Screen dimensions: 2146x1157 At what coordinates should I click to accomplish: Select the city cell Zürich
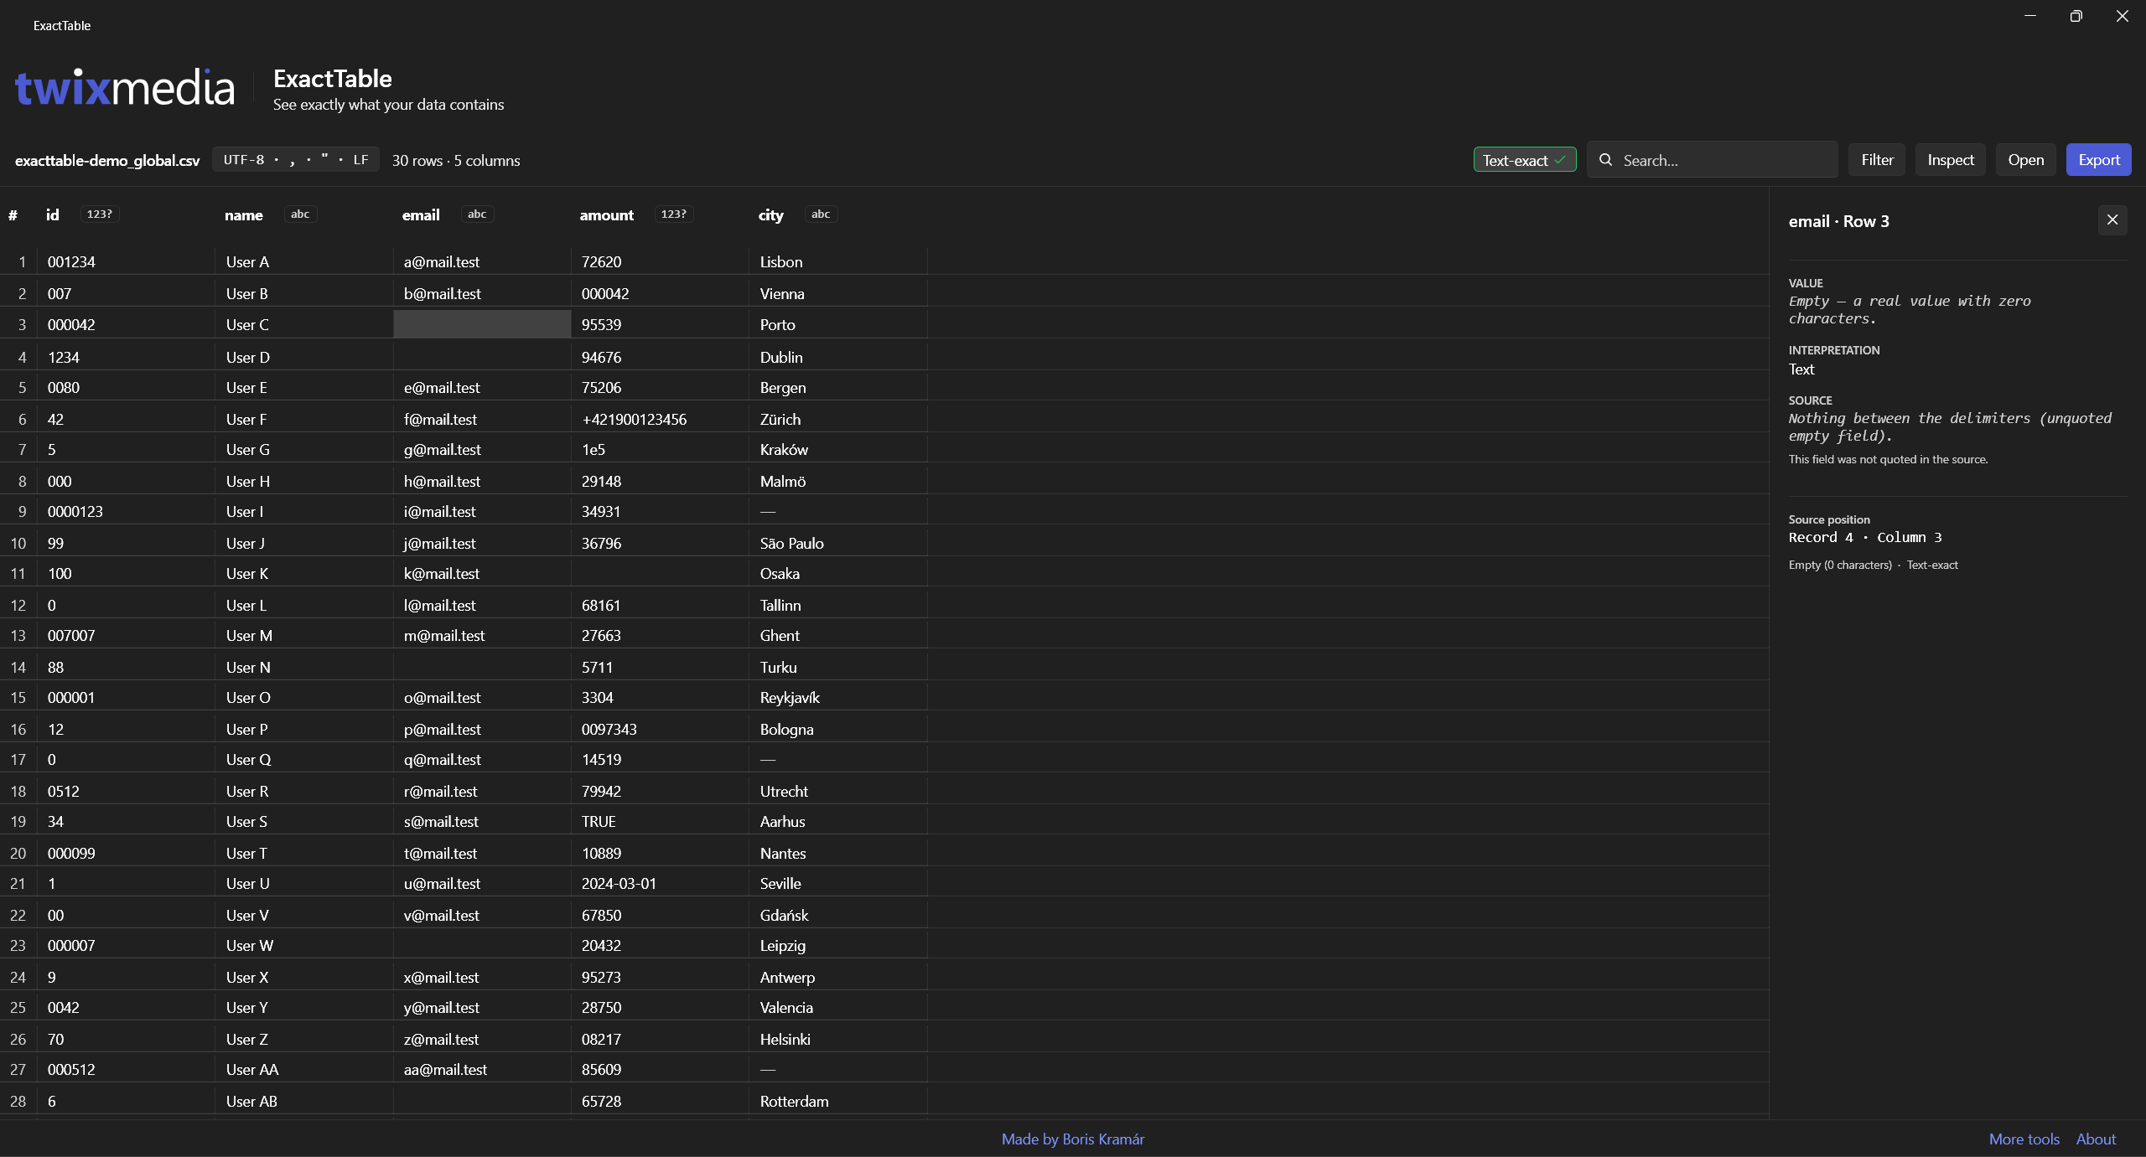coord(838,419)
